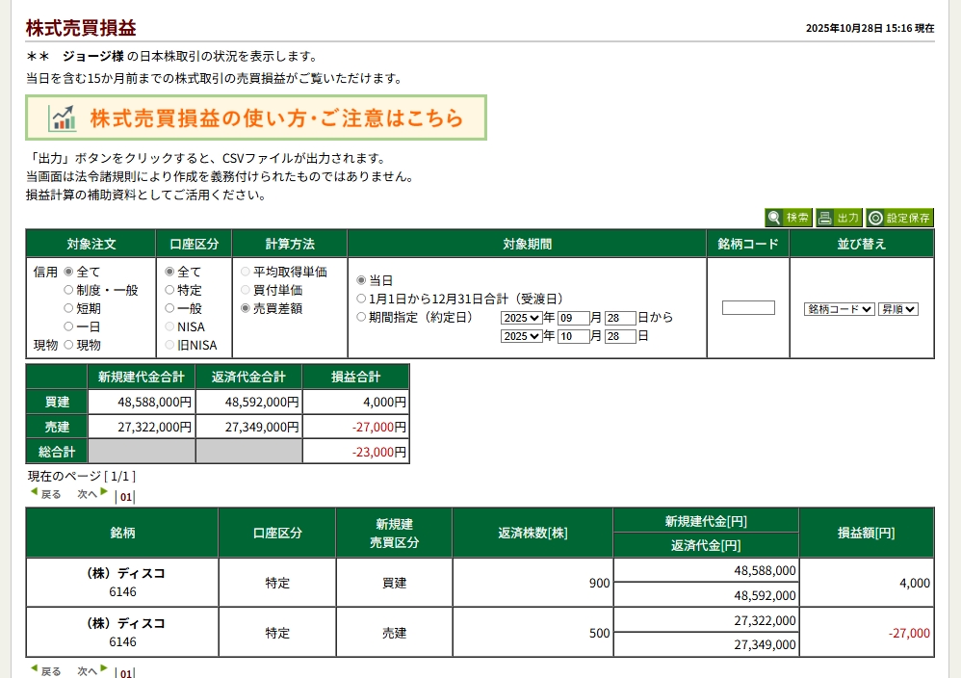The height and width of the screenshot is (678, 961).
Task: Click bottom 次へ pagination arrow
Action: coord(92,670)
